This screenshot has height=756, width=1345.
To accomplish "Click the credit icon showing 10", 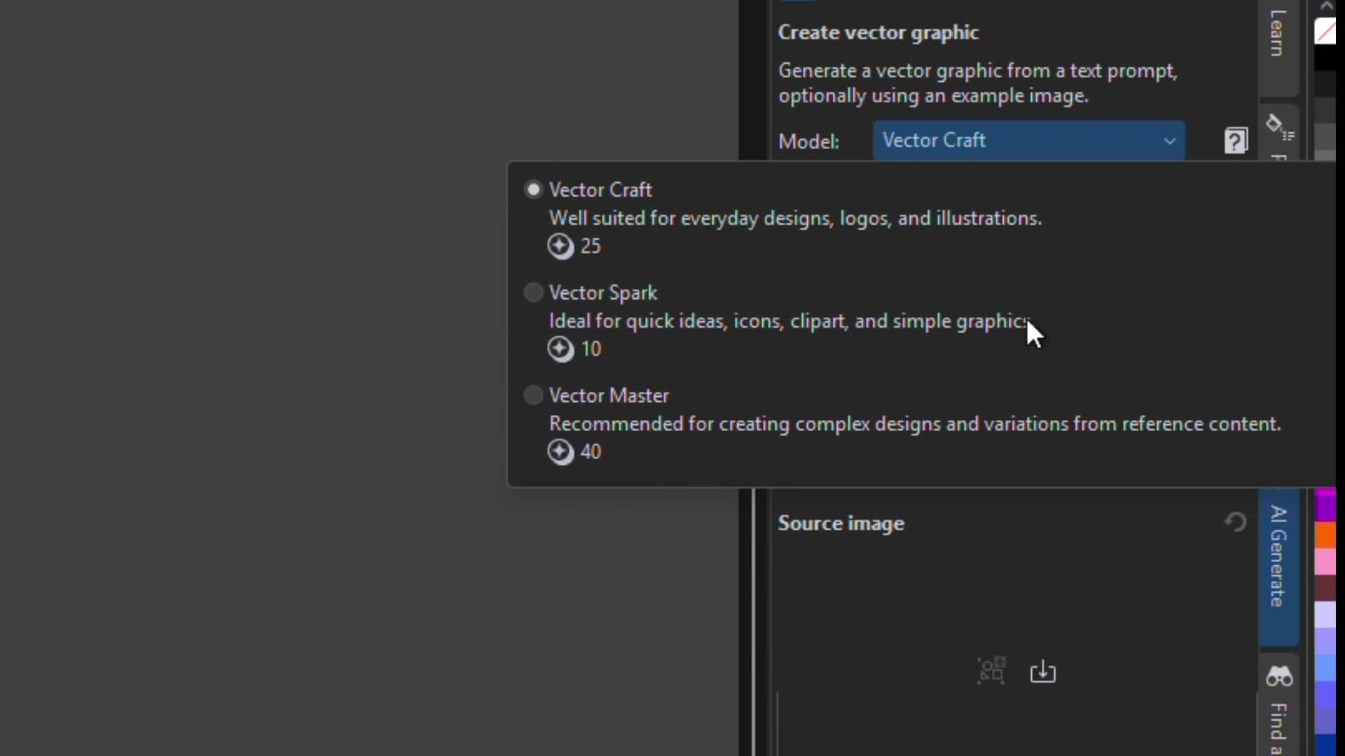I will coord(560,349).
